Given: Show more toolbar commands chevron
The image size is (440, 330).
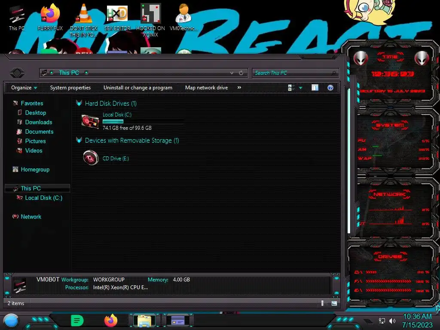Looking at the screenshot, I should pyautogui.click(x=239, y=88).
